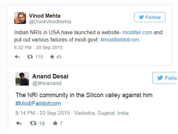Retweet Anand Desai's tweet
This screenshot has width=178, height=134.
click(x=33, y=123)
